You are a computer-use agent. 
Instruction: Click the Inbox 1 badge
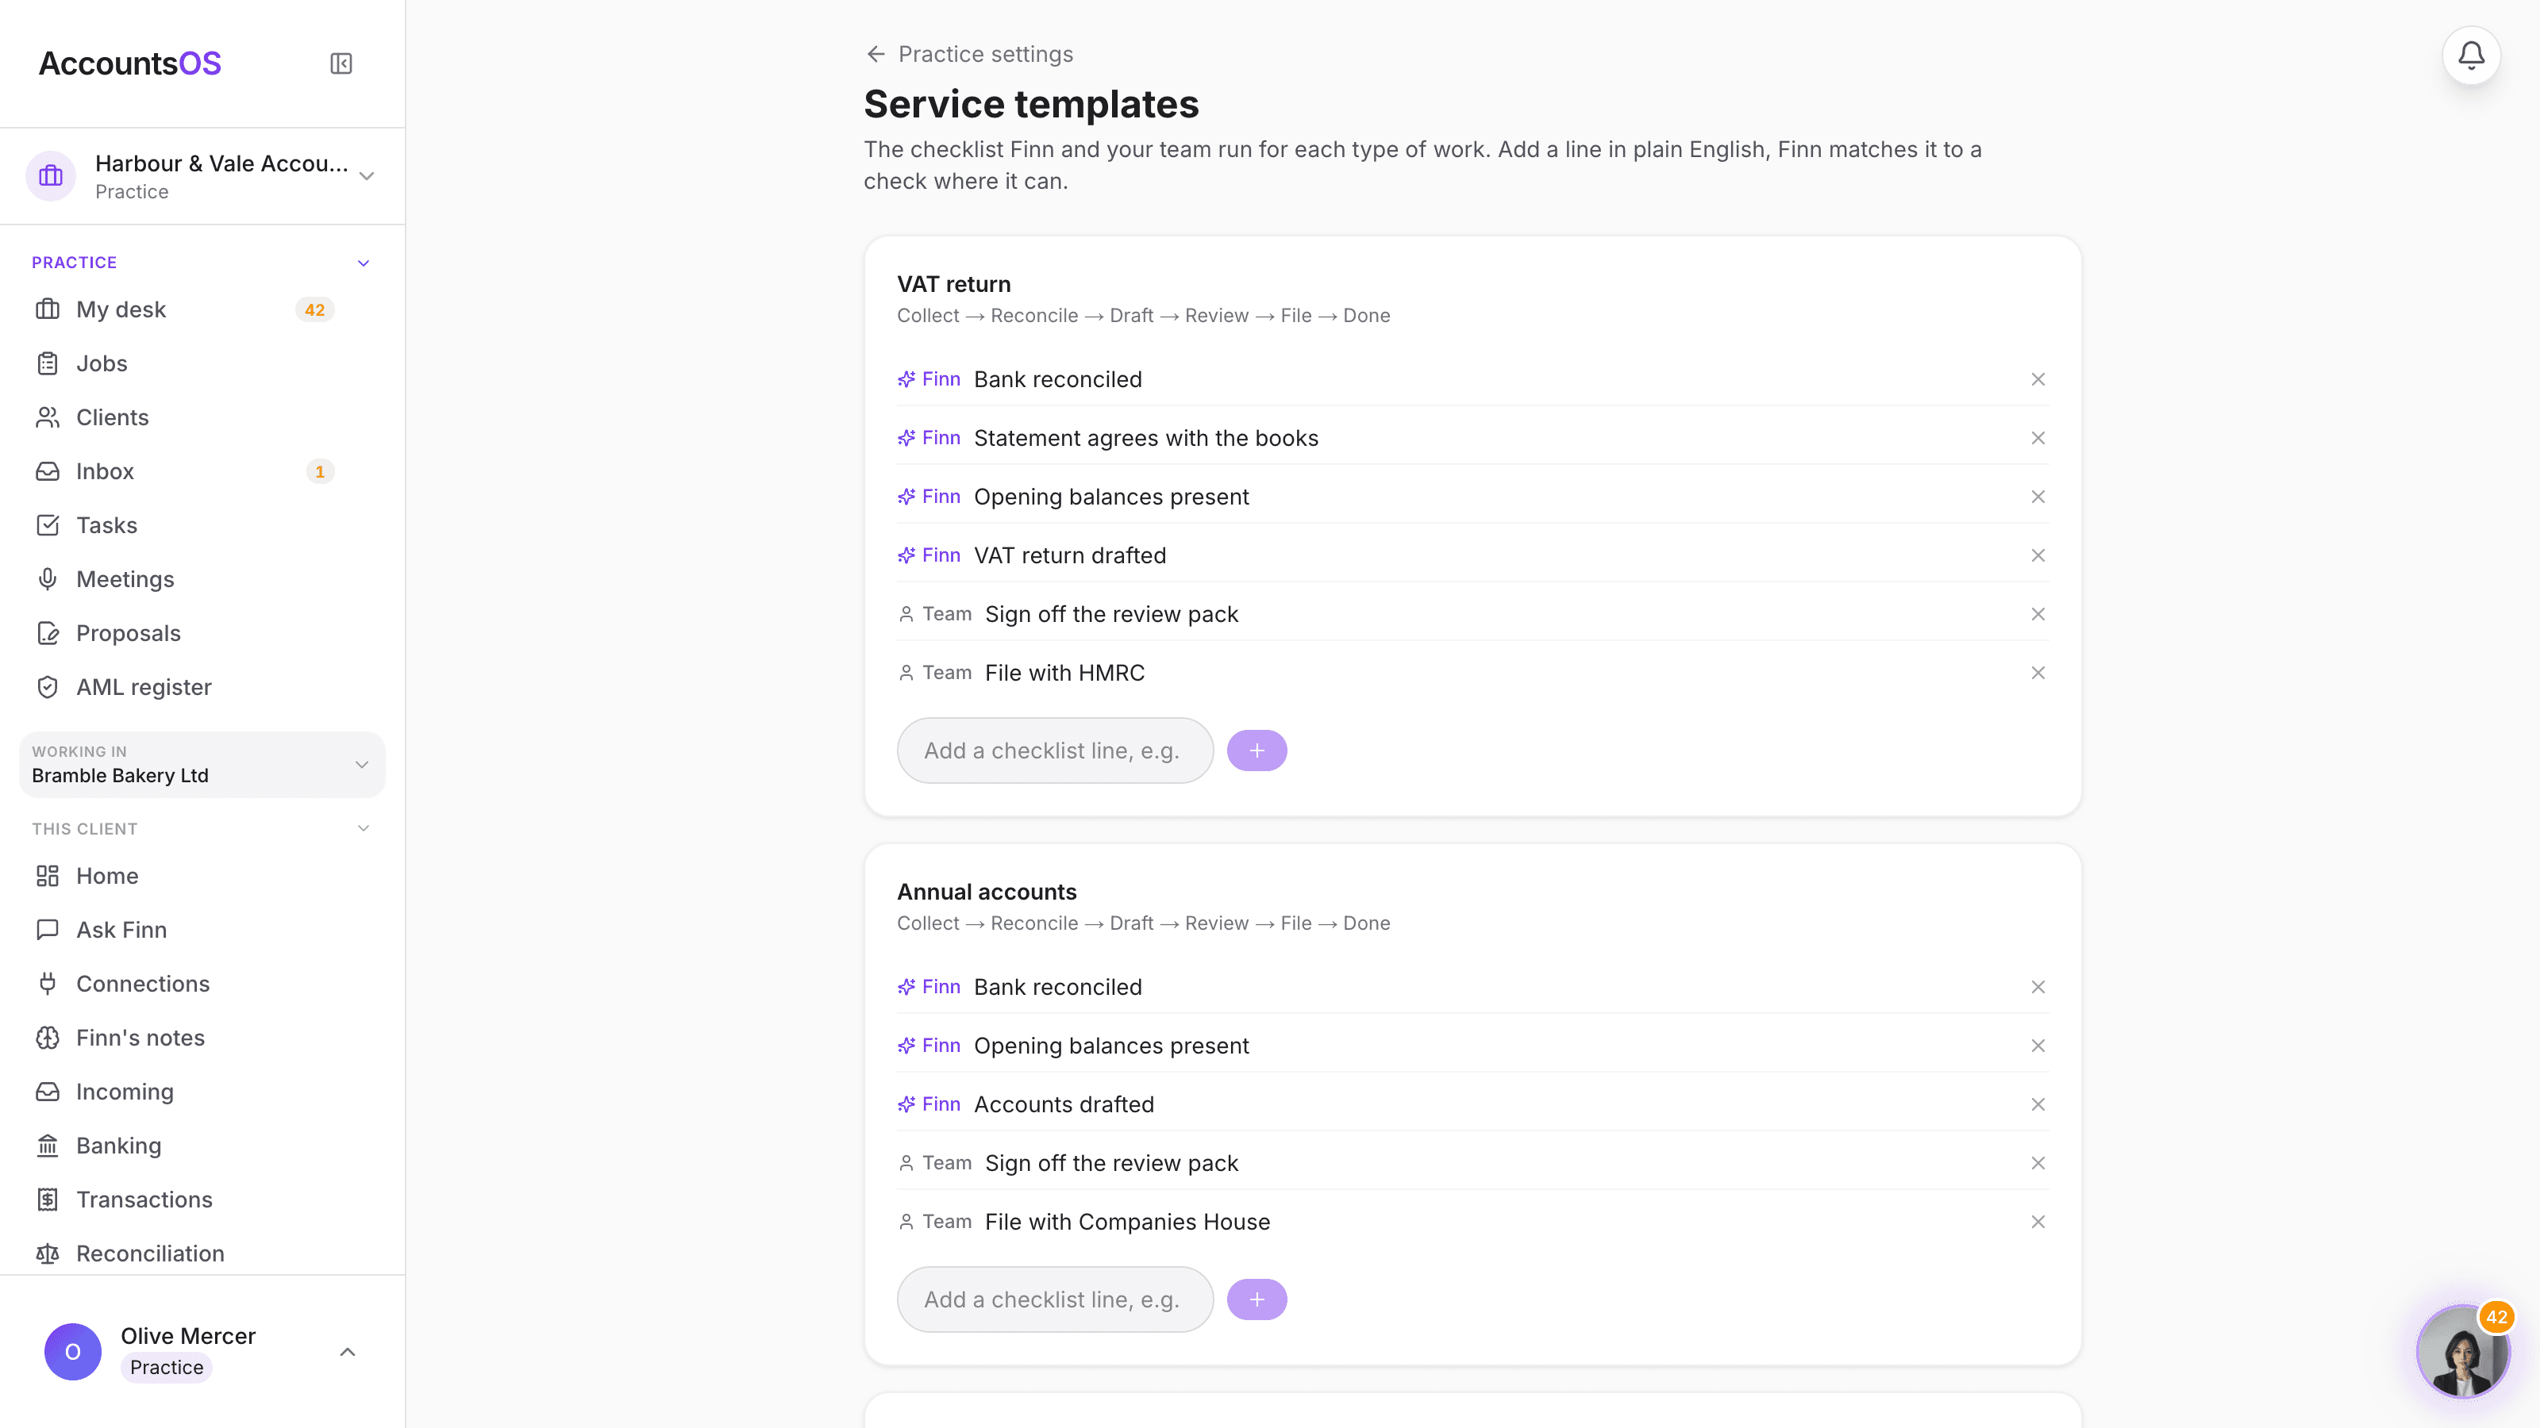coord(319,471)
